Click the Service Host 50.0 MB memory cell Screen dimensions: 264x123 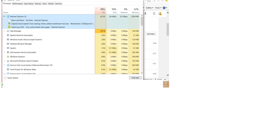(x=134, y=65)
